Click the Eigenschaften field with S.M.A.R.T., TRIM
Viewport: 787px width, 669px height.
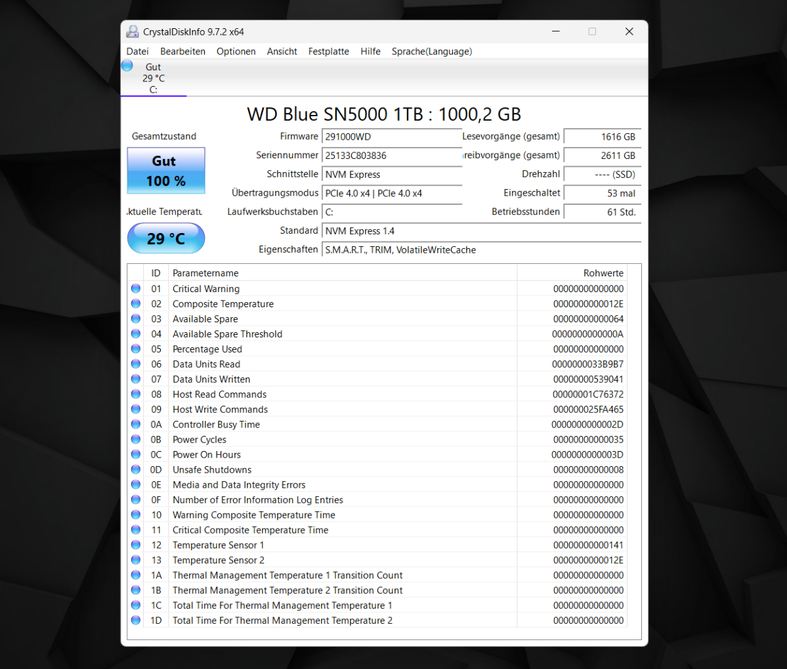point(481,249)
